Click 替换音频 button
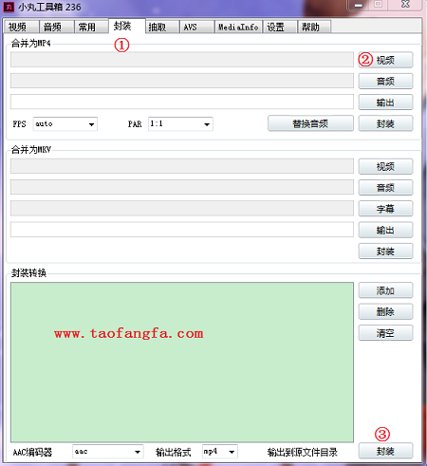The height and width of the screenshot is (466, 427). 310,123
